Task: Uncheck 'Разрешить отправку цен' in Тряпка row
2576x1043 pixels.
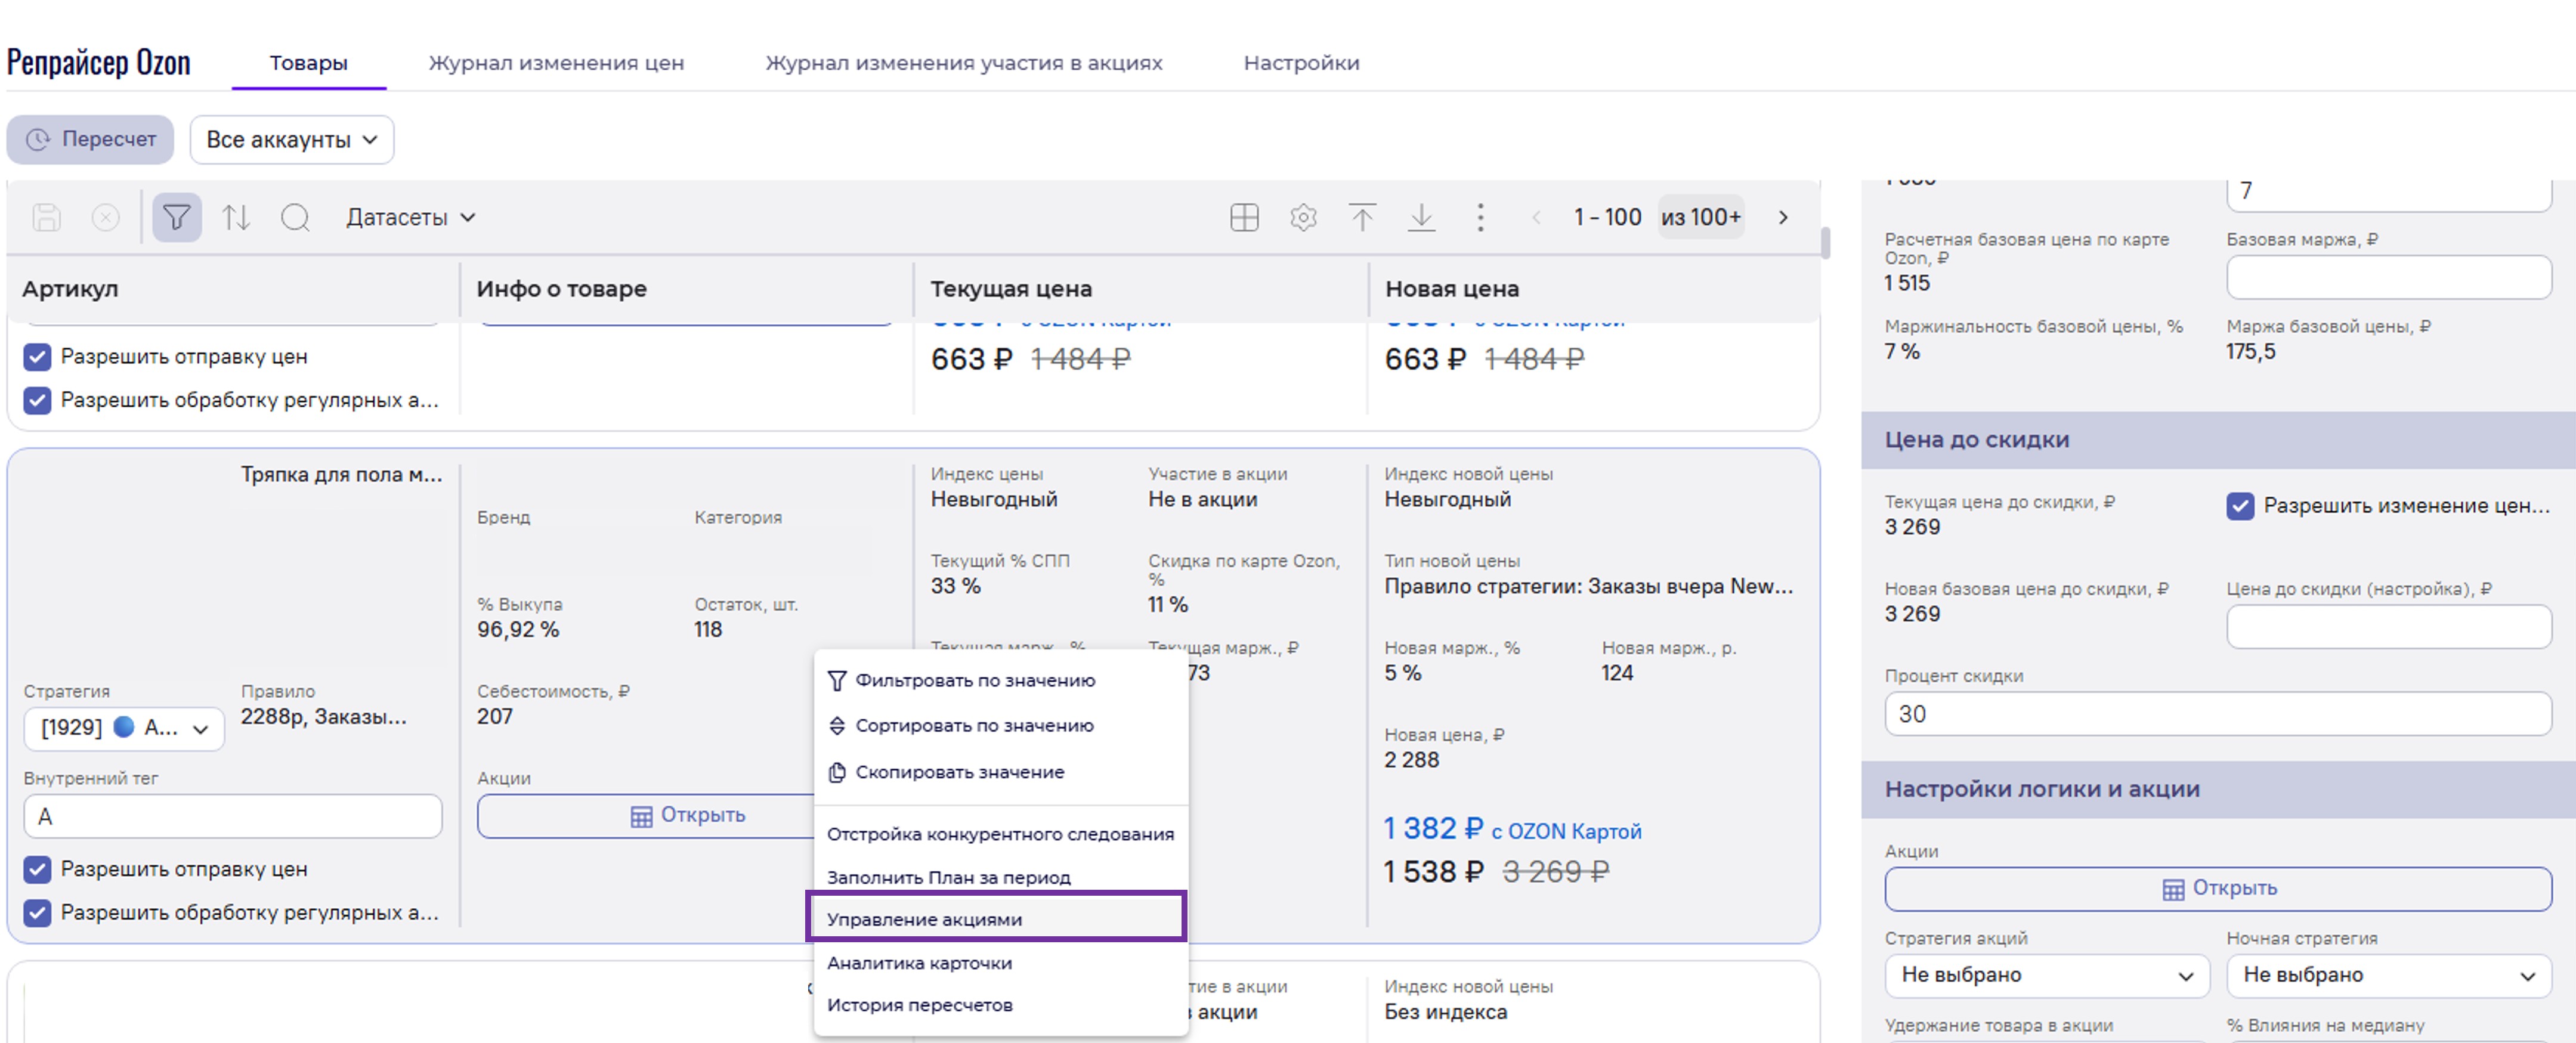Action: pyautogui.click(x=37, y=869)
